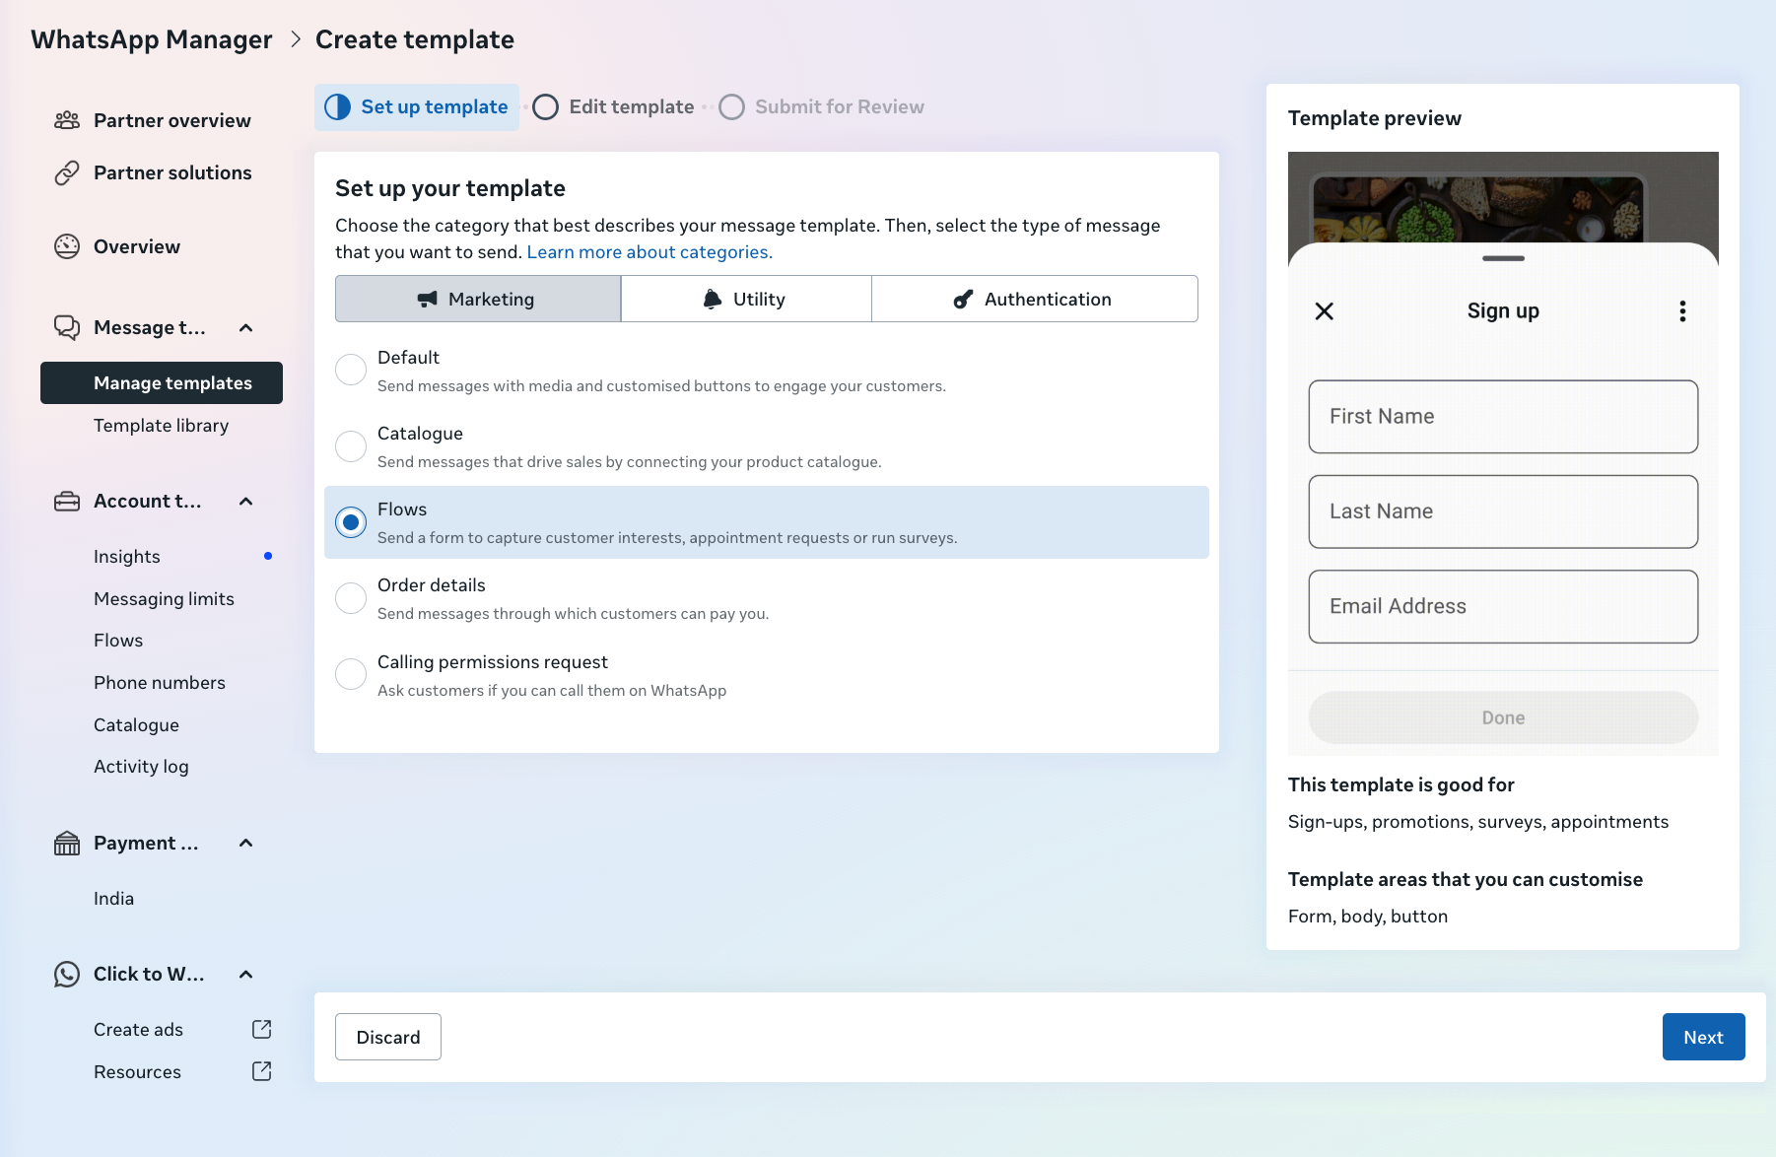Image resolution: width=1776 pixels, height=1157 pixels.
Task: Click the Next button
Action: 1703,1037
